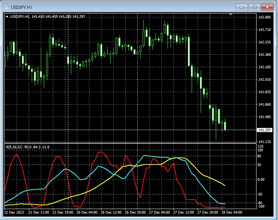Viewport: 278px width, 220px height.
Task: Click the indicator scale level 80
Action: click(x=260, y=155)
